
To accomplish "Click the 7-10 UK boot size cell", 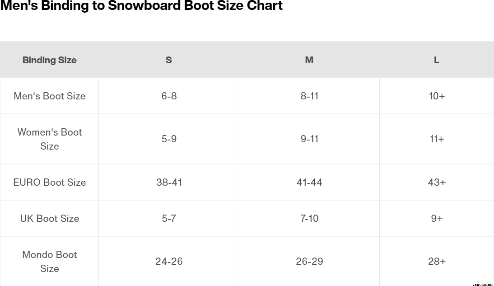I will [309, 218].
